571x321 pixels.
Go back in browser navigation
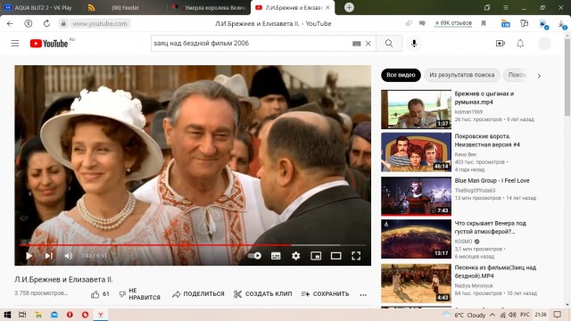[10, 24]
